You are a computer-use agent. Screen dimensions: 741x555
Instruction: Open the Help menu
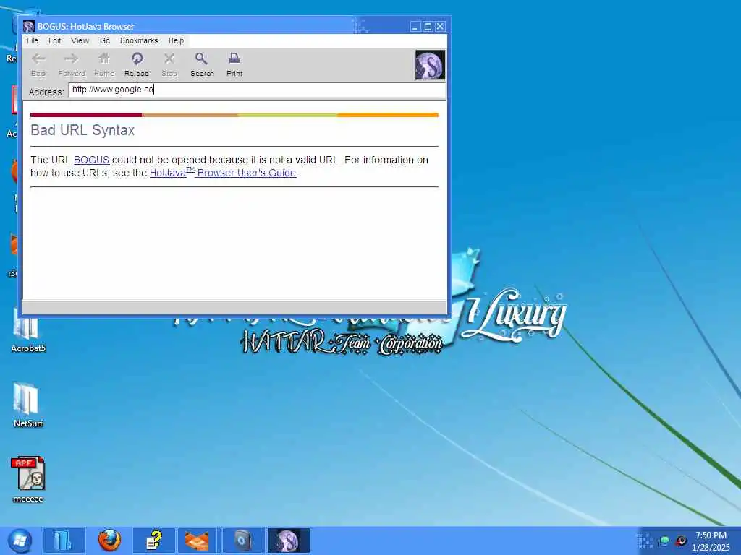coord(177,40)
